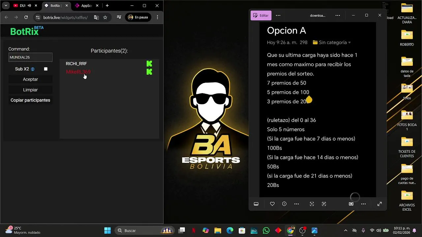Bookmark this page with the star

click(105, 17)
